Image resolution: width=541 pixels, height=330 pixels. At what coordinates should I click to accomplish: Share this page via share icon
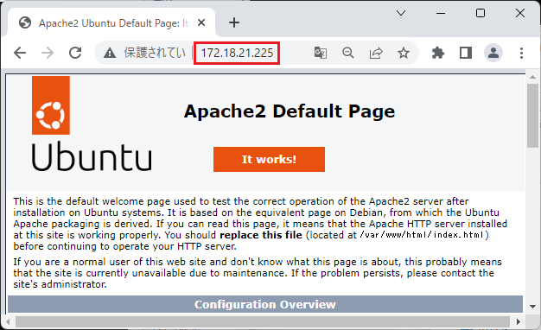point(376,53)
